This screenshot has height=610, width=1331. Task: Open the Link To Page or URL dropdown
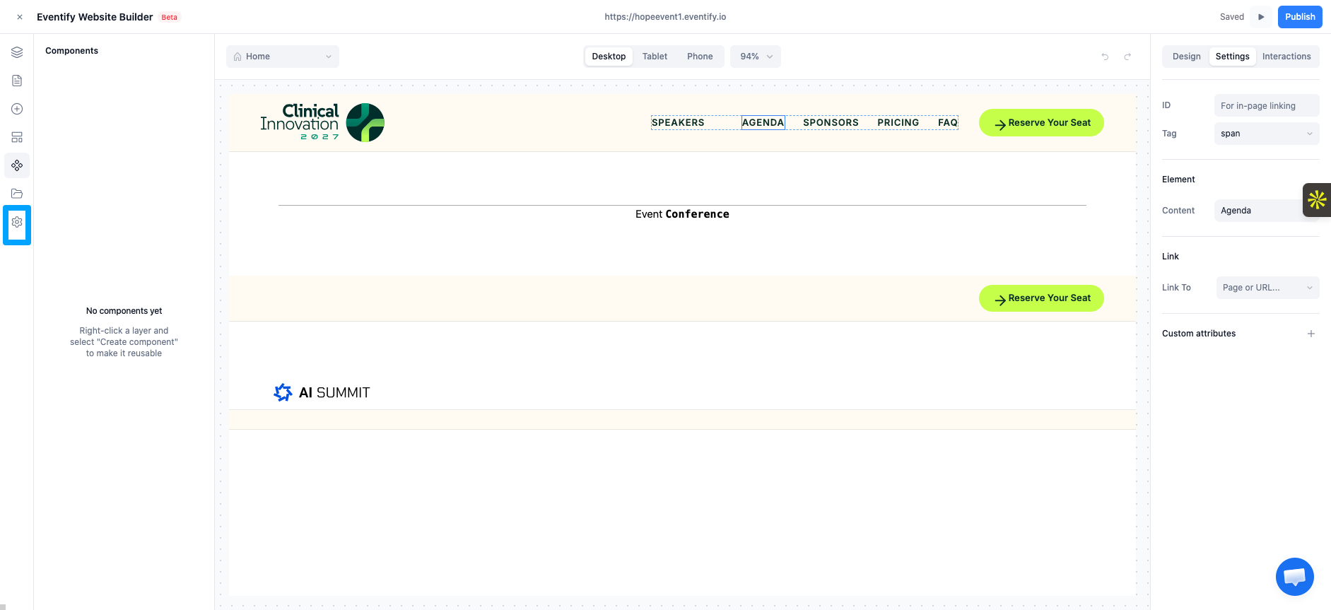click(1267, 288)
